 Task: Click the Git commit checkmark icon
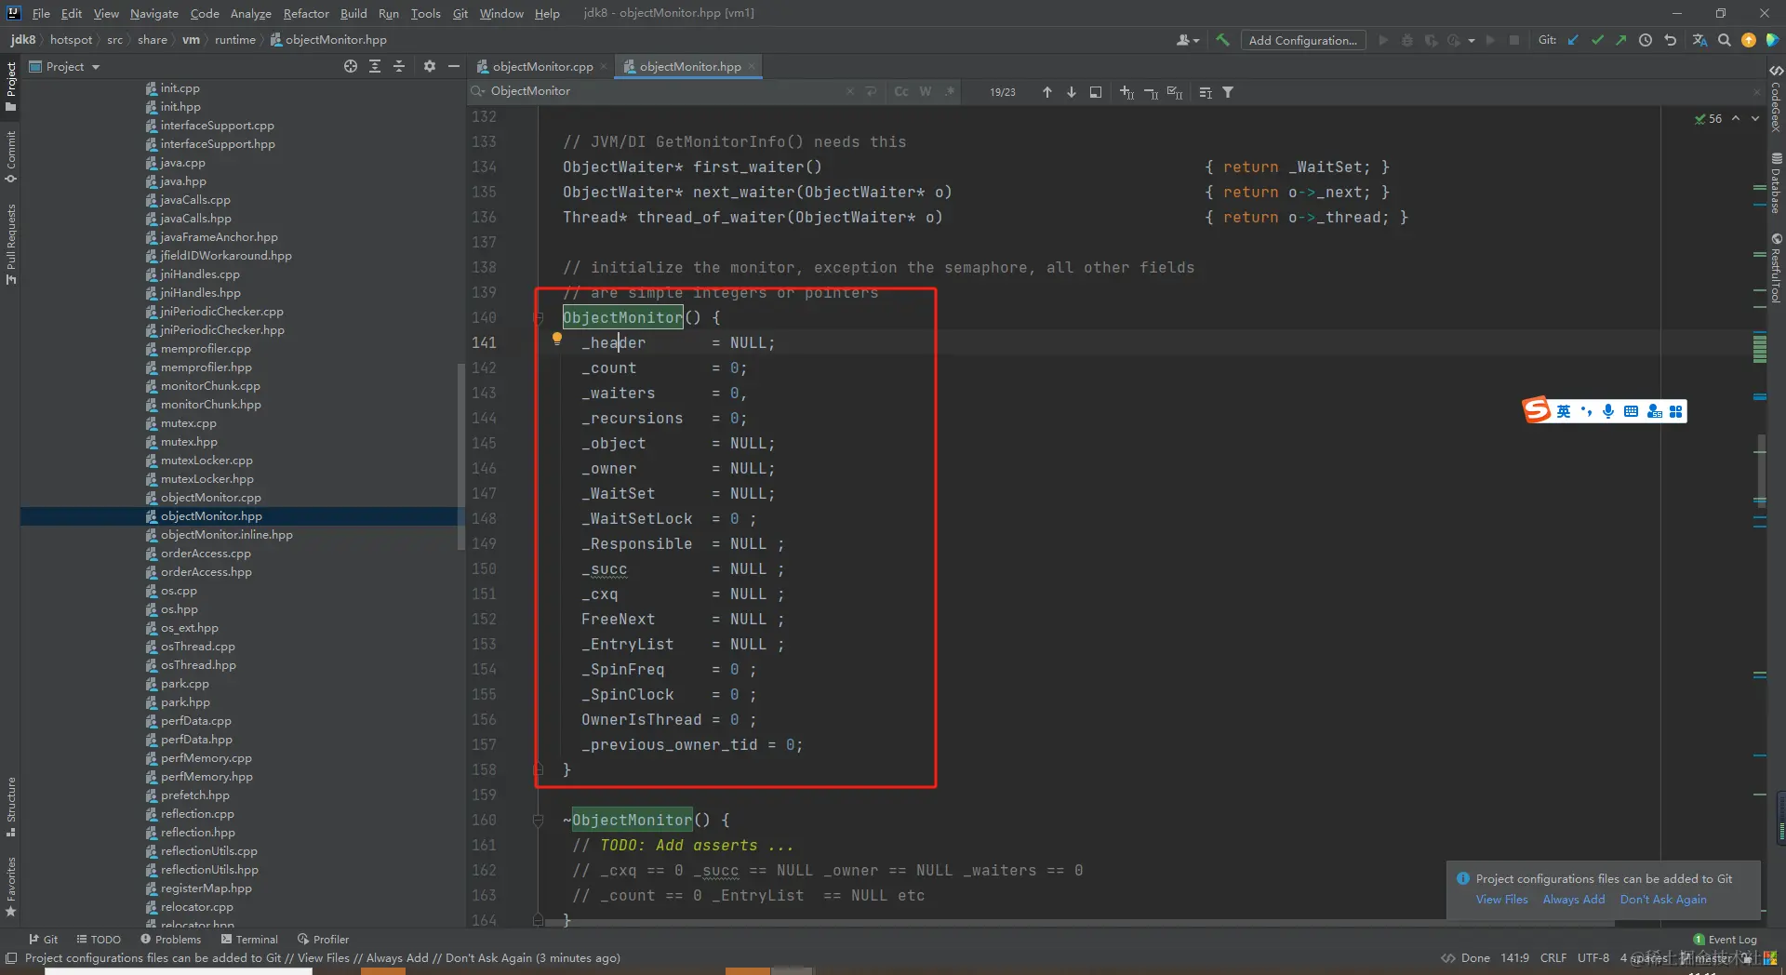1597,40
